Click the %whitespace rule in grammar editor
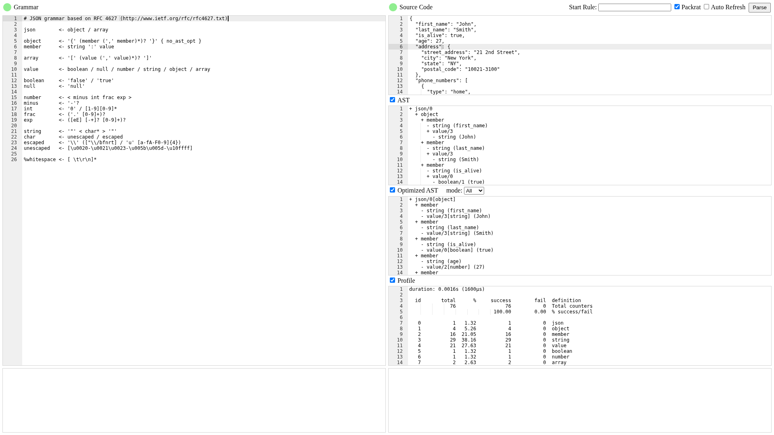Viewport: 774px width, 435px height. coord(40,159)
